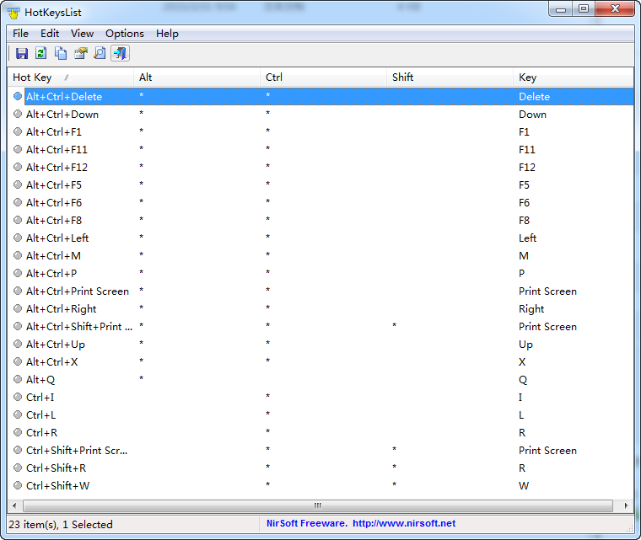This screenshot has width=641, height=540.
Task: Click the horizontal scrollbar left arrow
Action: (14, 505)
